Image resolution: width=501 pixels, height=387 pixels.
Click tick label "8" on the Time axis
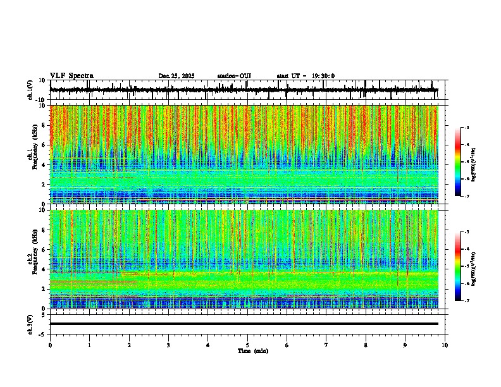366,345
